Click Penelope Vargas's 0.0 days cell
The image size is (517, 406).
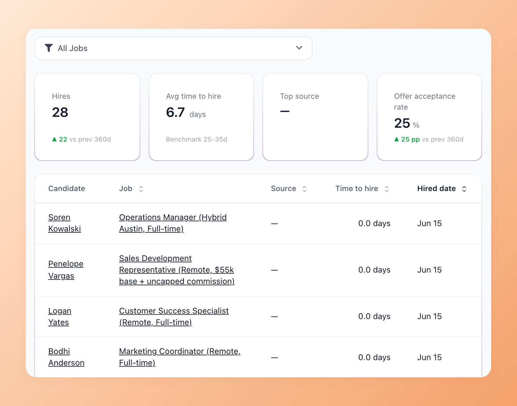pos(374,270)
